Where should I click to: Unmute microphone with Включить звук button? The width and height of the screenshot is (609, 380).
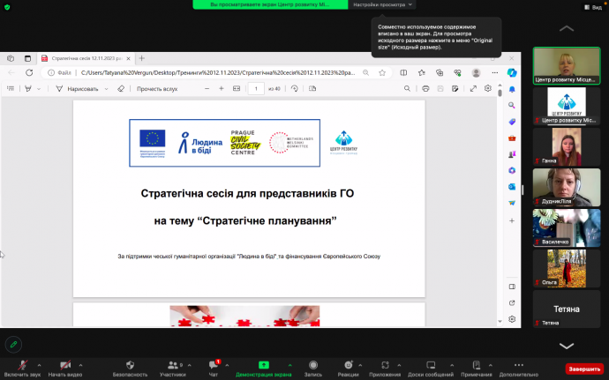point(22,366)
